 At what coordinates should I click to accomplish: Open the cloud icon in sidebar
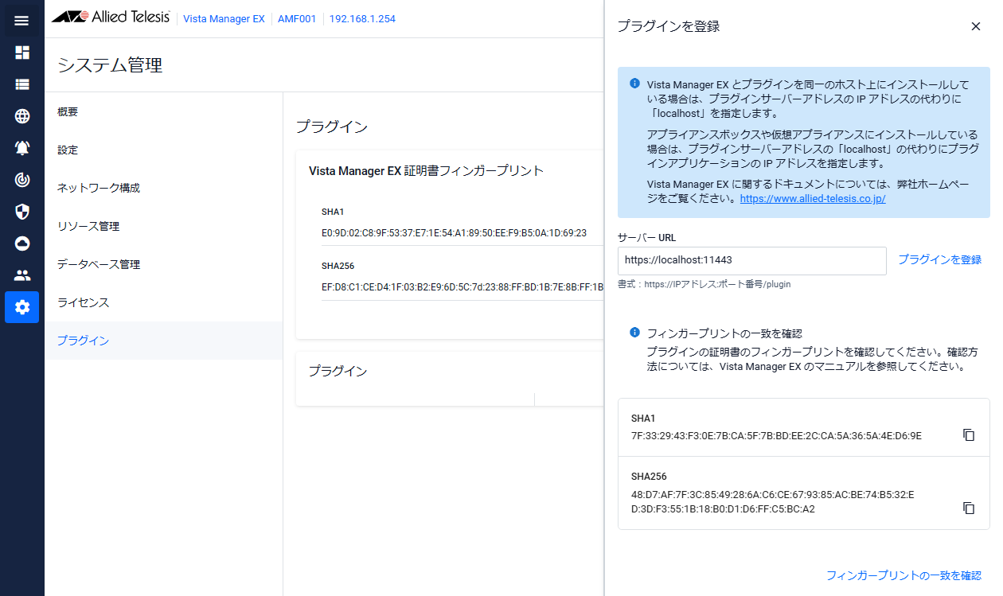pyautogui.click(x=22, y=243)
